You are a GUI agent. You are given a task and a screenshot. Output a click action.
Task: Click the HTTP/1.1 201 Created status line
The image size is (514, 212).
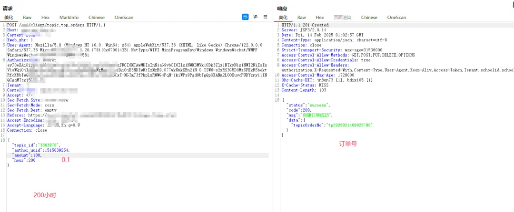tap(305, 25)
